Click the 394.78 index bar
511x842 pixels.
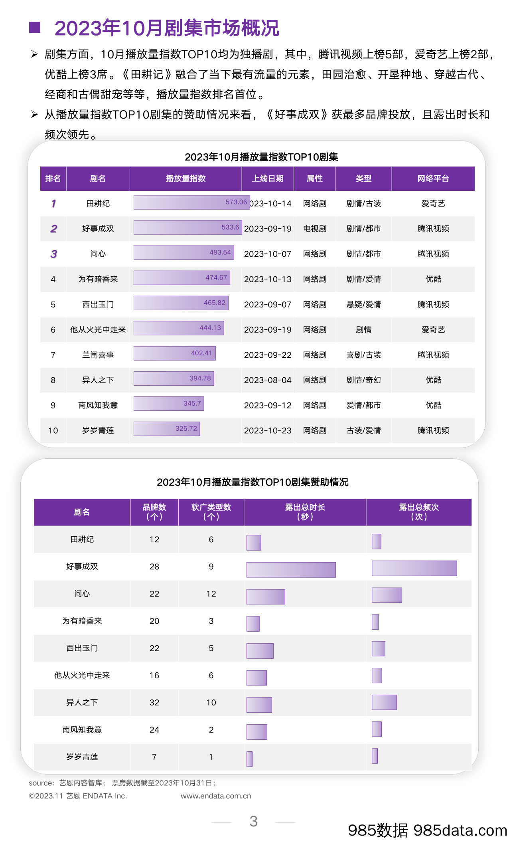[174, 378]
